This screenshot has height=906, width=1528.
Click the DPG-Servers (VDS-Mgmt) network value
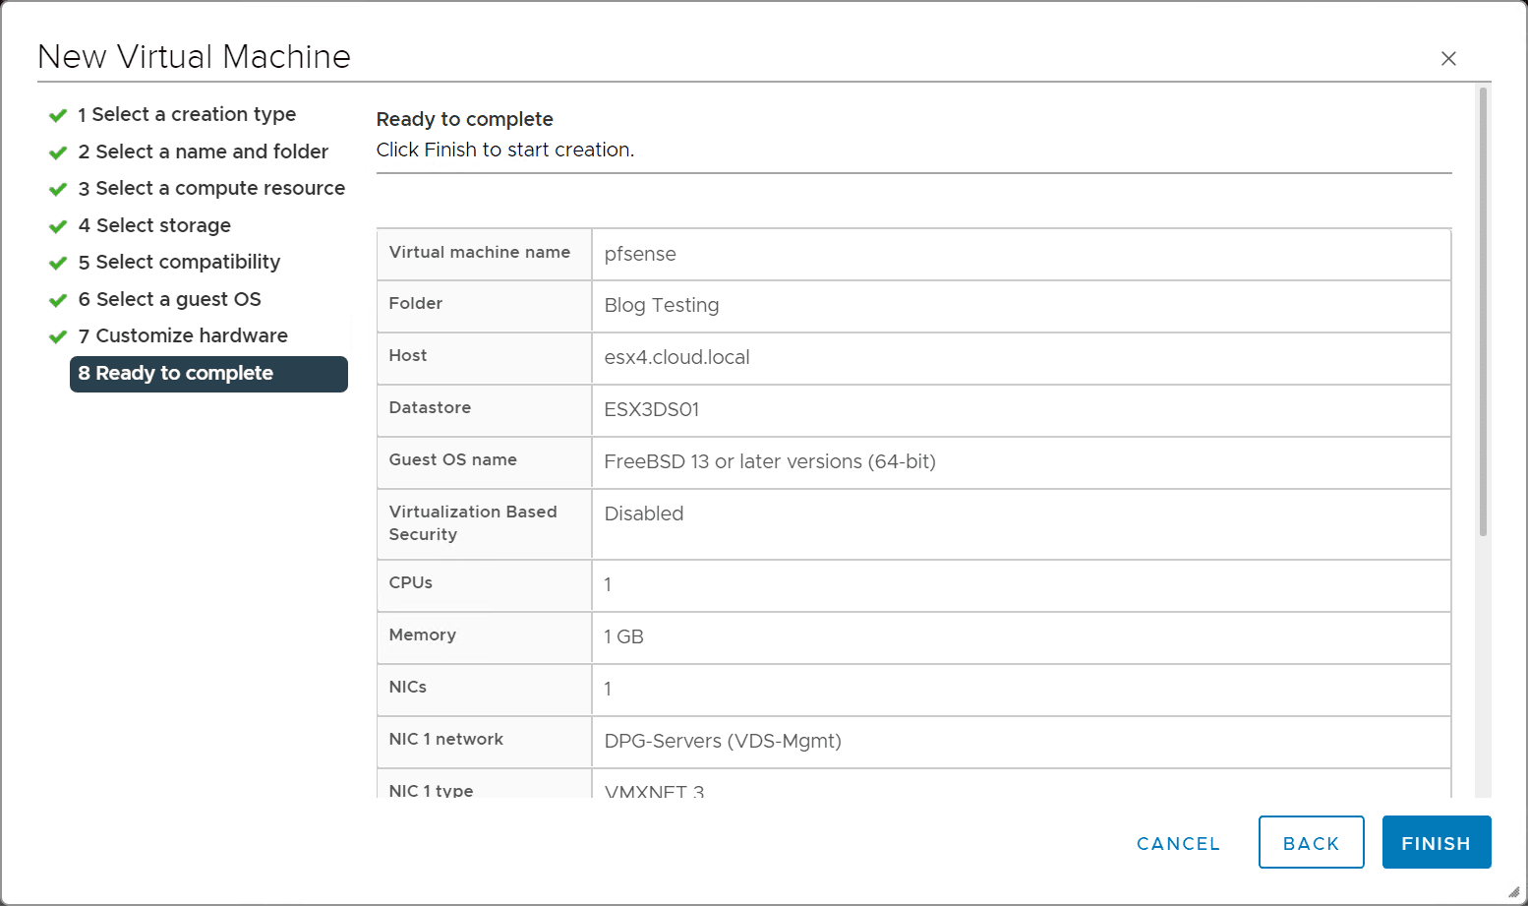(x=723, y=741)
